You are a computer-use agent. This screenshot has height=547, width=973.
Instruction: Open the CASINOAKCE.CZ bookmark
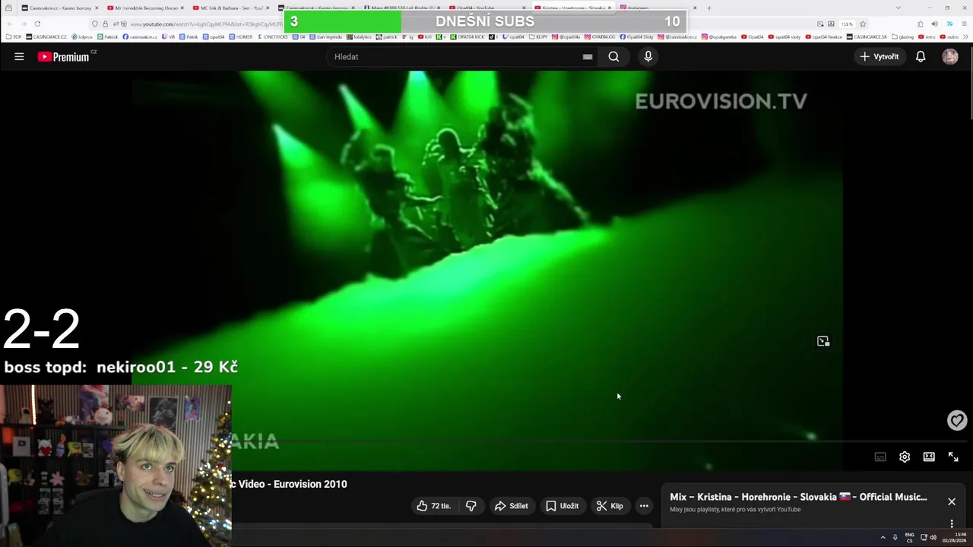[46, 36]
